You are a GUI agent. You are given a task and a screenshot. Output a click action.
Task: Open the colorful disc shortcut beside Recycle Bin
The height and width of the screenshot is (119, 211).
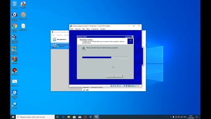23,4
